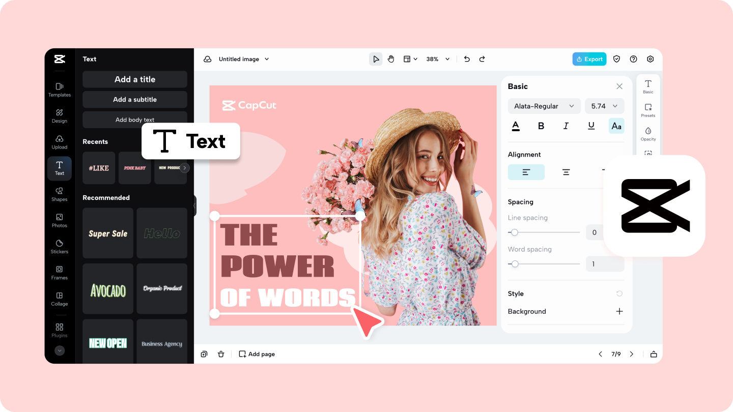This screenshot has height=412, width=733.
Task: Click the Undo arrow icon
Action: pyautogui.click(x=467, y=58)
